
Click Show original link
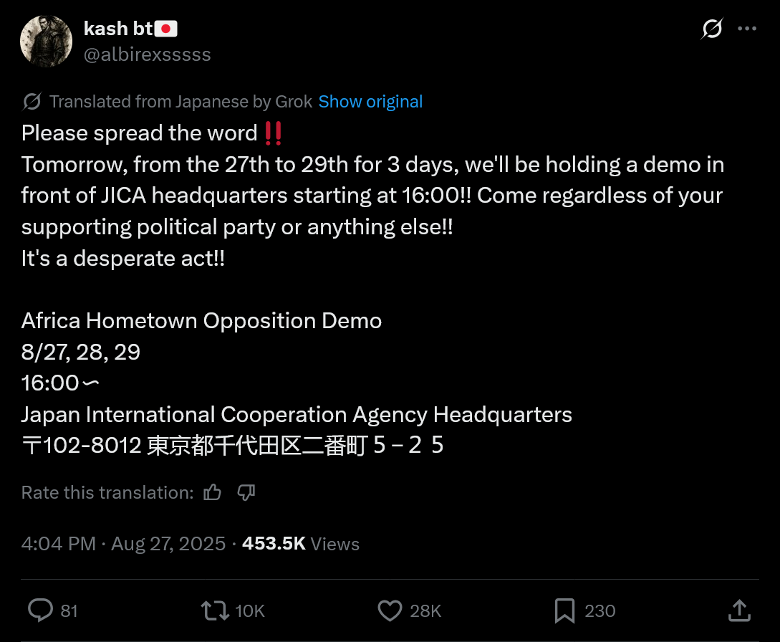(x=370, y=102)
